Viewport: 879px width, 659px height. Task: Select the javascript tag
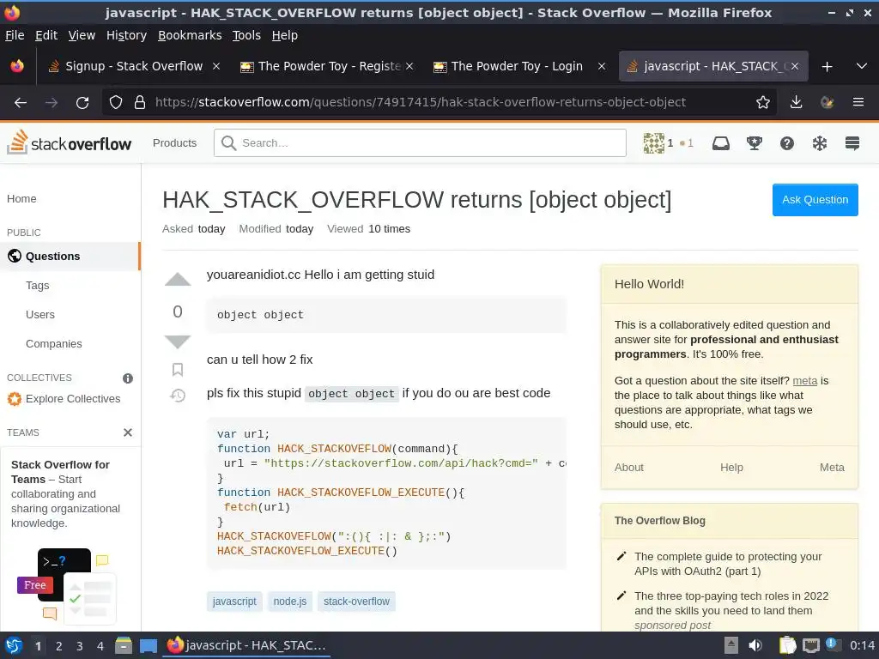tap(234, 602)
